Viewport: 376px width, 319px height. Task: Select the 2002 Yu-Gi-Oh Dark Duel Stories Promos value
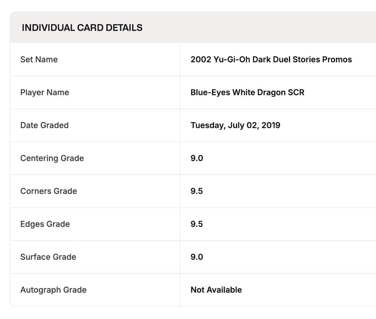(x=271, y=60)
